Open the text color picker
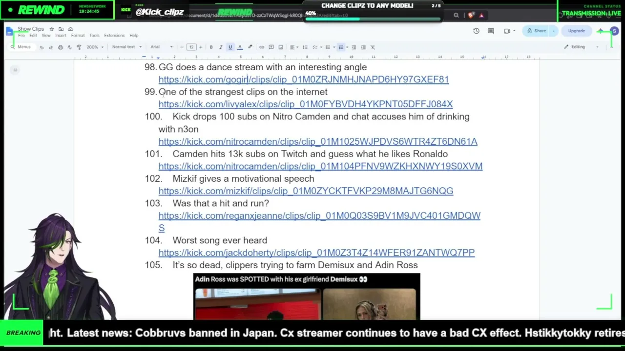 [240, 47]
